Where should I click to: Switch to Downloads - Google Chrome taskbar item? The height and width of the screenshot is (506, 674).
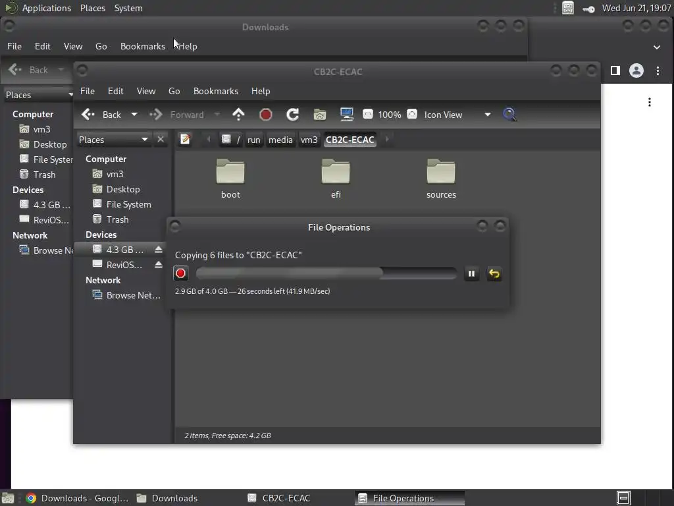tap(77, 498)
